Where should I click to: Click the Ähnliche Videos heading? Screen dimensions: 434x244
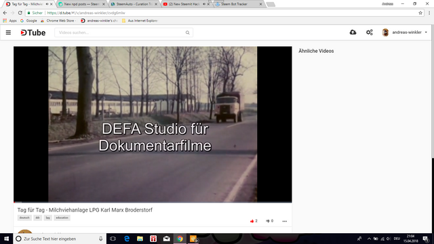coord(316,51)
